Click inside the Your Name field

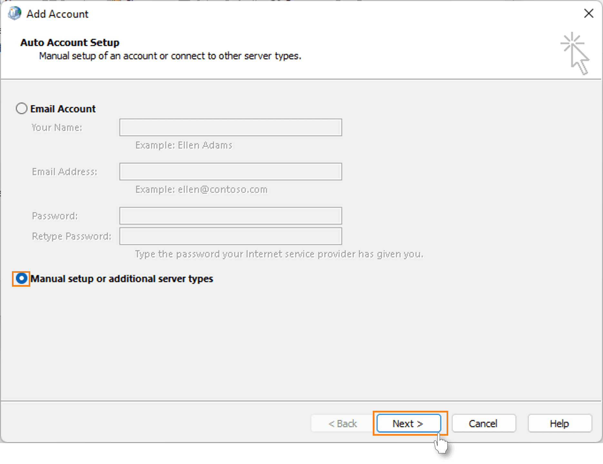click(230, 127)
